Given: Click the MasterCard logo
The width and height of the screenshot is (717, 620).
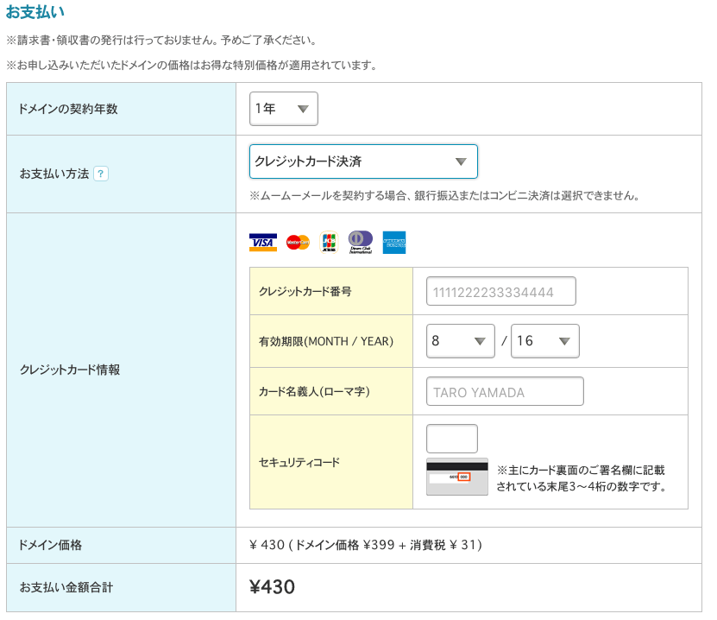Looking at the screenshot, I should pyautogui.click(x=298, y=243).
